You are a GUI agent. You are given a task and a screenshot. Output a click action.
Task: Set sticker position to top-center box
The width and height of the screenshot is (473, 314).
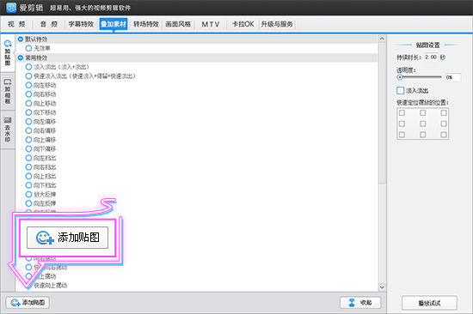point(422,113)
